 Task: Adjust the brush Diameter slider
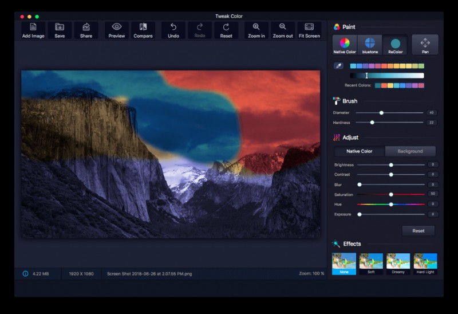389,112
